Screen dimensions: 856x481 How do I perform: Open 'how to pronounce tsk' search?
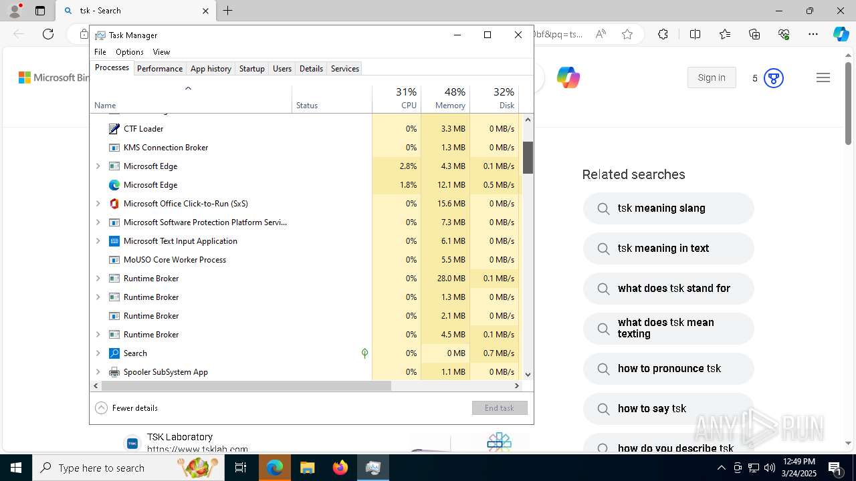point(669,369)
